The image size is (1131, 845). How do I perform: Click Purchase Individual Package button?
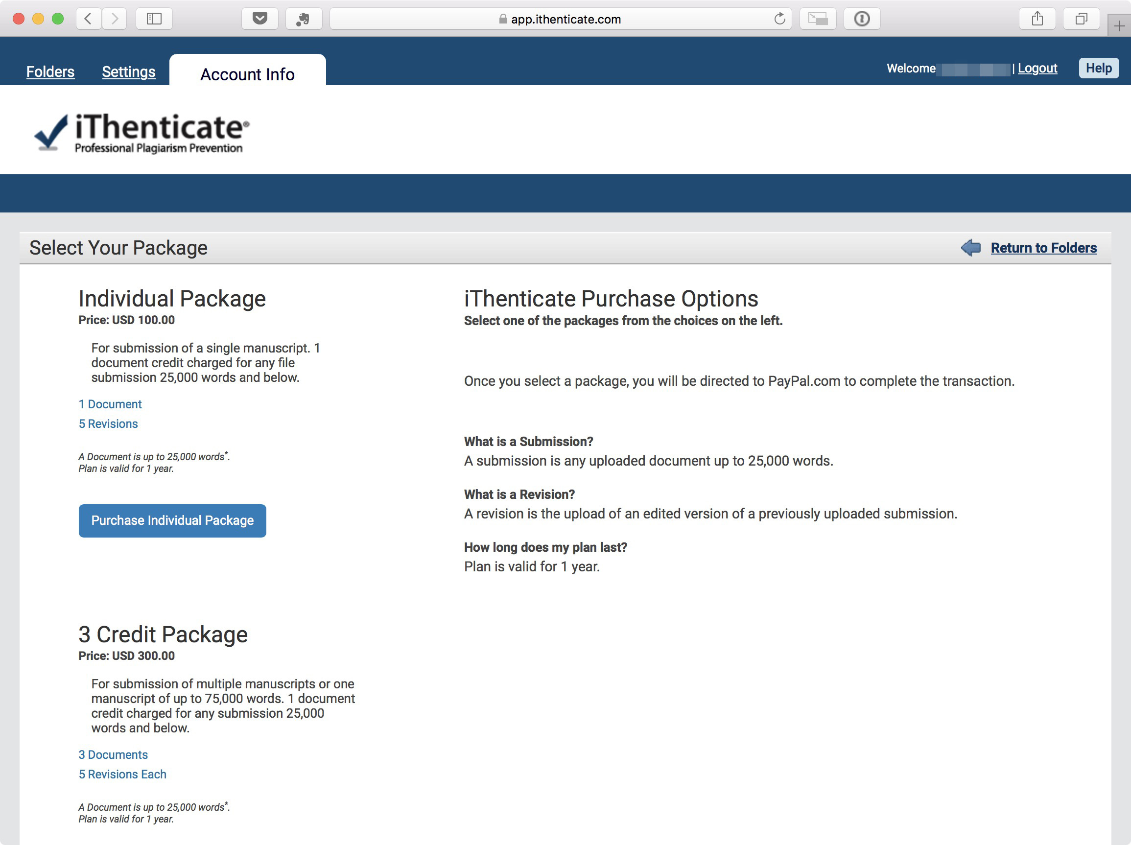pos(172,520)
